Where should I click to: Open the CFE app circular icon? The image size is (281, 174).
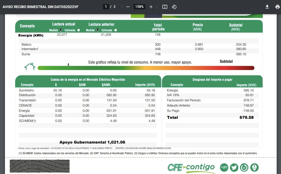pos(244,167)
